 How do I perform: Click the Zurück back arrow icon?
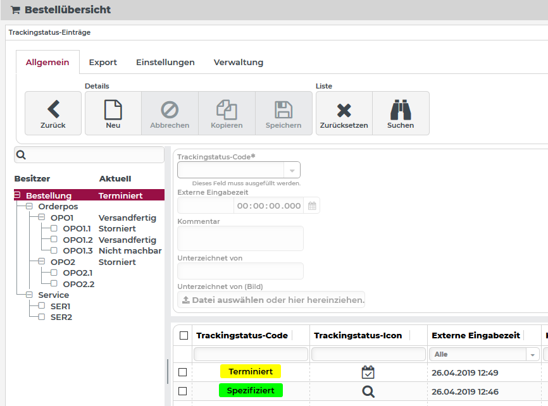coord(53,110)
